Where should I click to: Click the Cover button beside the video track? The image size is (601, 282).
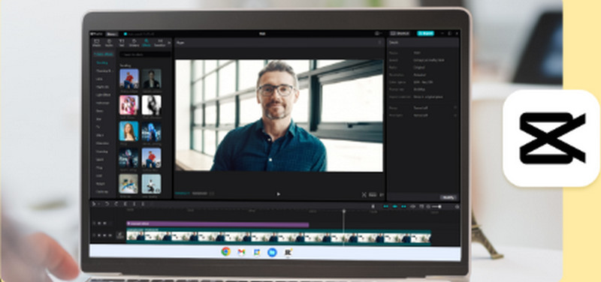120,235
